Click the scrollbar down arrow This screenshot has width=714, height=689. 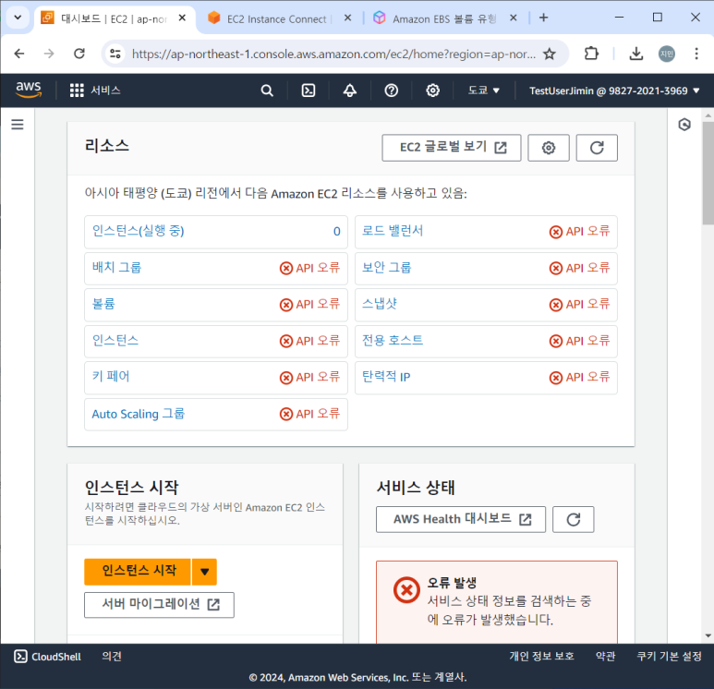(708, 635)
